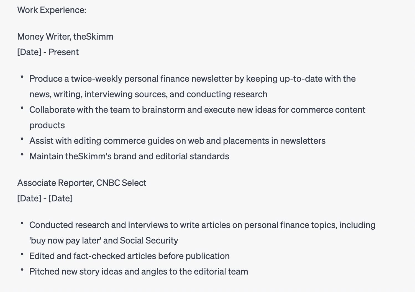The width and height of the screenshot is (415, 292).
Task: Click the first [Date] under Associate Reporter
Action: pyautogui.click(x=29, y=199)
